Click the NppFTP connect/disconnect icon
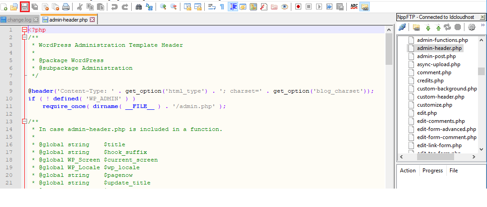 tap(402, 27)
